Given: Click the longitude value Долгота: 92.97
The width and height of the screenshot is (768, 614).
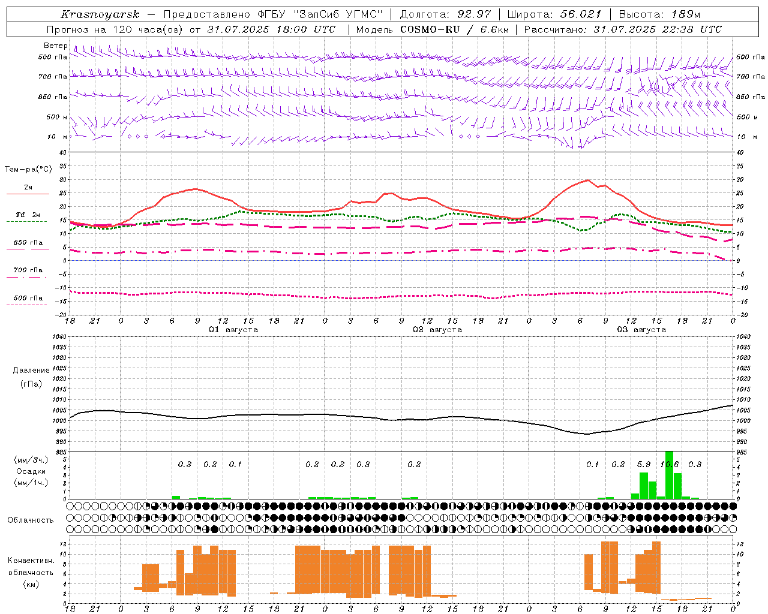Looking at the screenshot, I should pyautogui.click(x=445, y=14).
